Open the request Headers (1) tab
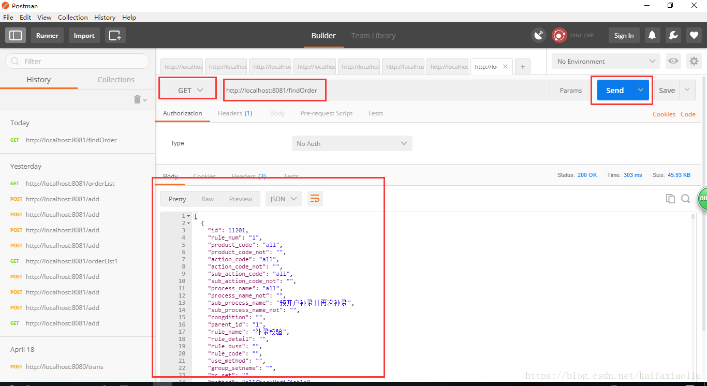Screen dimensions: 707x386 pos(235,113)
